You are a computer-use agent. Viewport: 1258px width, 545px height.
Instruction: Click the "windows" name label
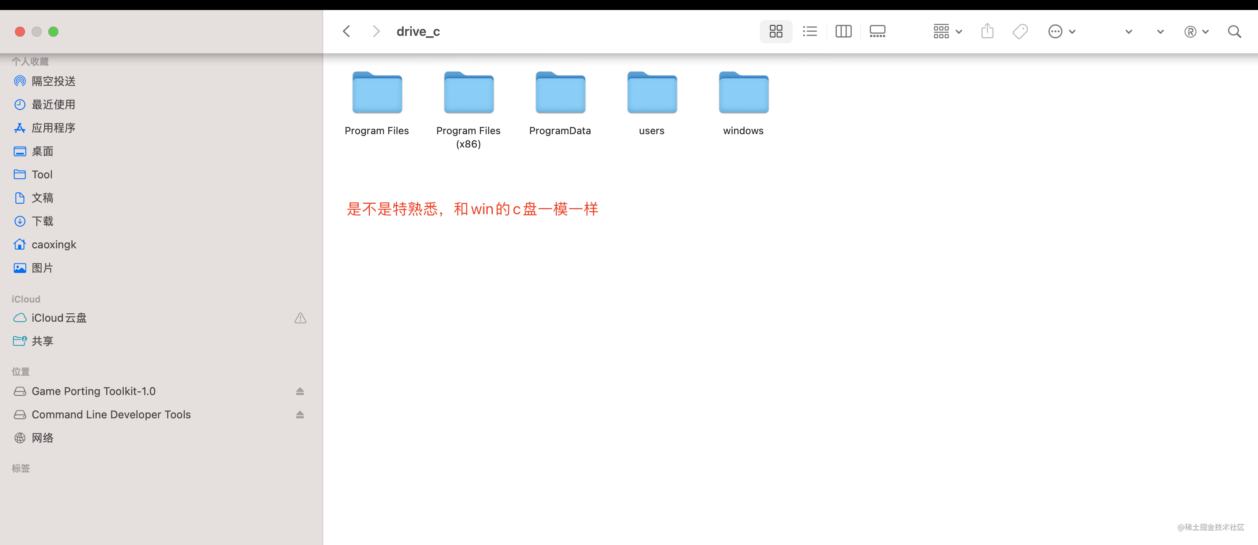pyautogui.click(x=743, y=131)
